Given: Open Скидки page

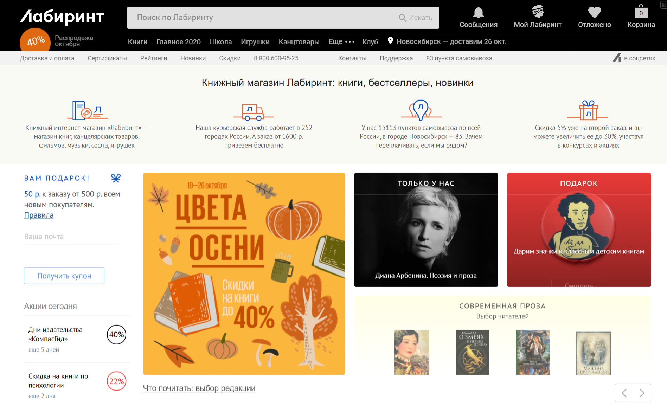Looking at the screenshot, I should point(230,58).
